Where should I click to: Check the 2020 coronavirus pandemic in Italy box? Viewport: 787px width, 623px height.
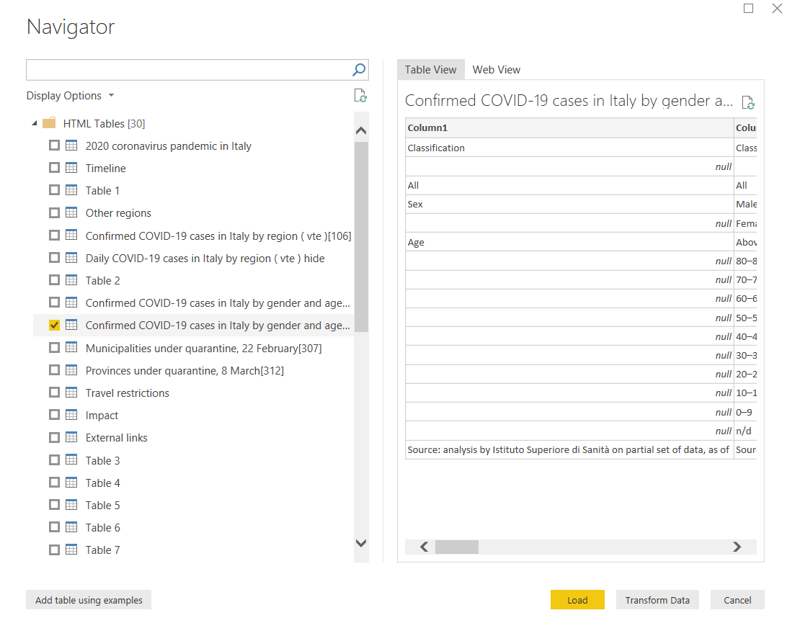(54, 145)
